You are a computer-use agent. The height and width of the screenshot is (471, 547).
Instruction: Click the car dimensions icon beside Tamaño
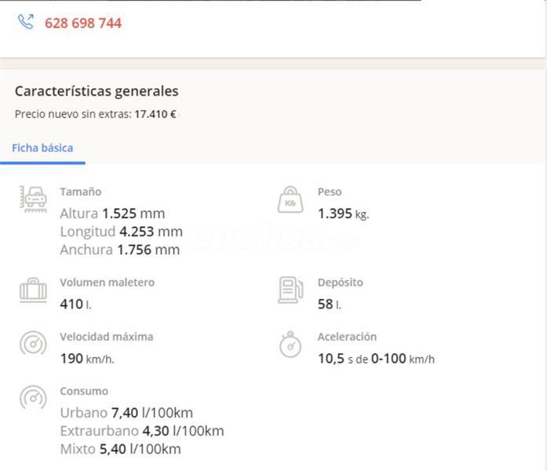click(33, 199)
